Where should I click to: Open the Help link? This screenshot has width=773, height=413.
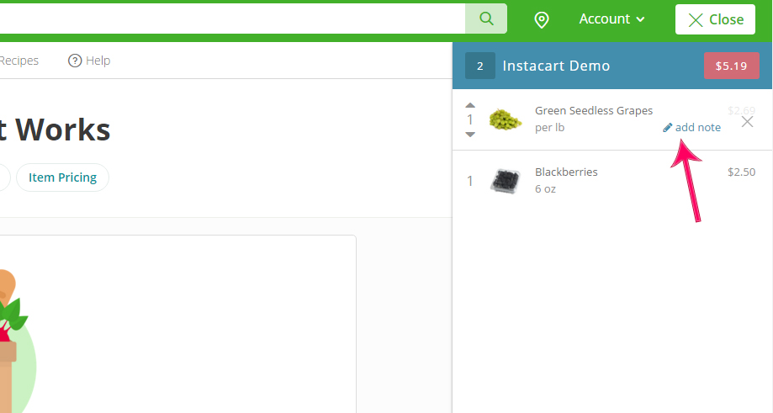click(89, 61)
